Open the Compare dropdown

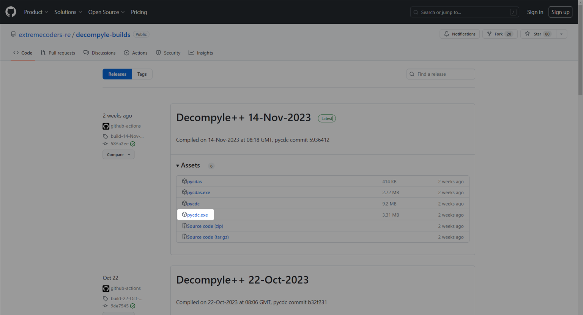[x=118, y=154]
